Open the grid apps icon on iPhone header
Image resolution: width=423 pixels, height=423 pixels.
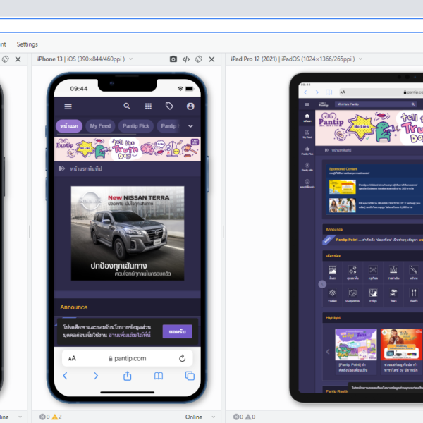pyautogui.click(x=148, y=106)
